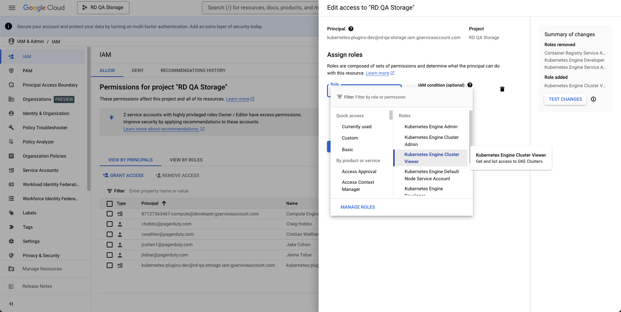Click the IAM condition help icon
The height and width of the screenshot is (312, 621).
pyautogui.click(x=470, y=85)
